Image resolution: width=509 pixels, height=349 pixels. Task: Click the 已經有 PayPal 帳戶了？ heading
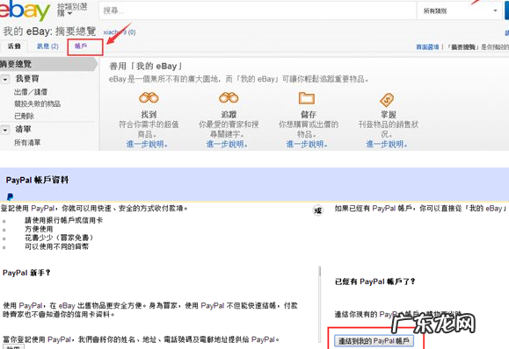[374, 281]
